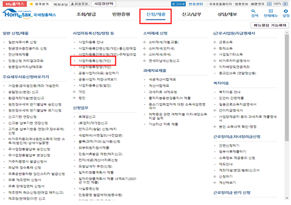The width and height of the screenshot is (291, 205).
Task: Open 간편신청하기 link
Action: (x=229, y=145)
